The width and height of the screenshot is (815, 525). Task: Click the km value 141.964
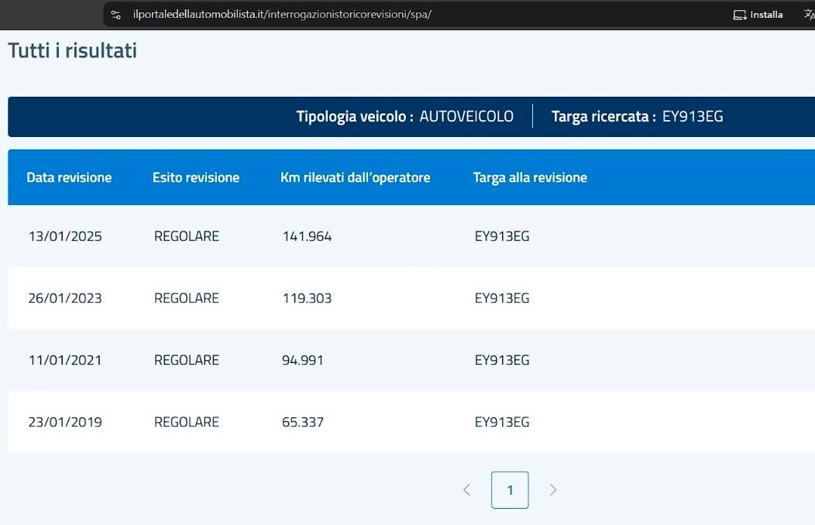coord(308,236)
